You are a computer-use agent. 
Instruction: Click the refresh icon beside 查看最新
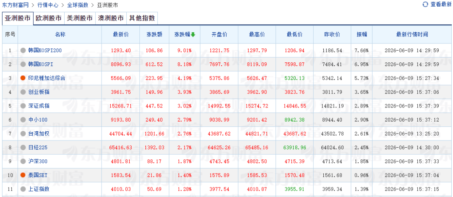pyautogui.click(x=425, y=4)
